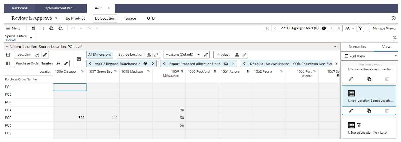Sort the 1061 Aurora column
This screenshot has height=142, width=401.
point(248,71)
